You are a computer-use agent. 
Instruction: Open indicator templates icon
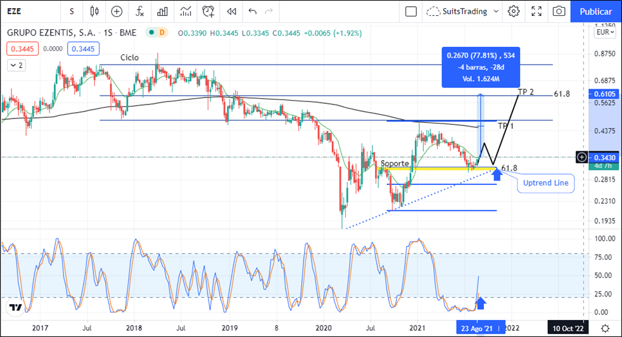(186, 11)
